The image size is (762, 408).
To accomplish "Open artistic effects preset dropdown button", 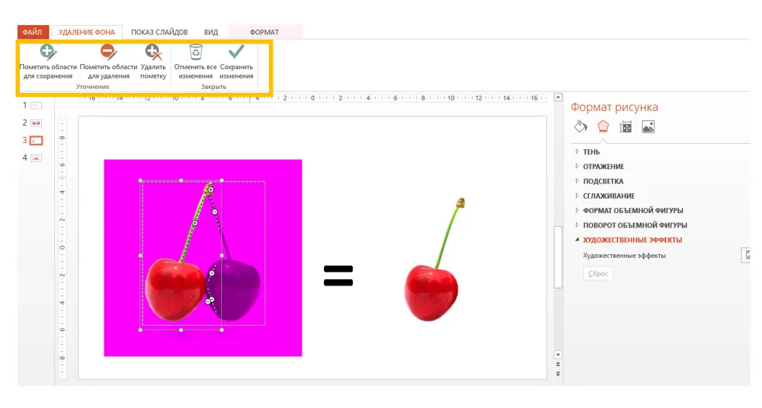I will coord(746,255).
